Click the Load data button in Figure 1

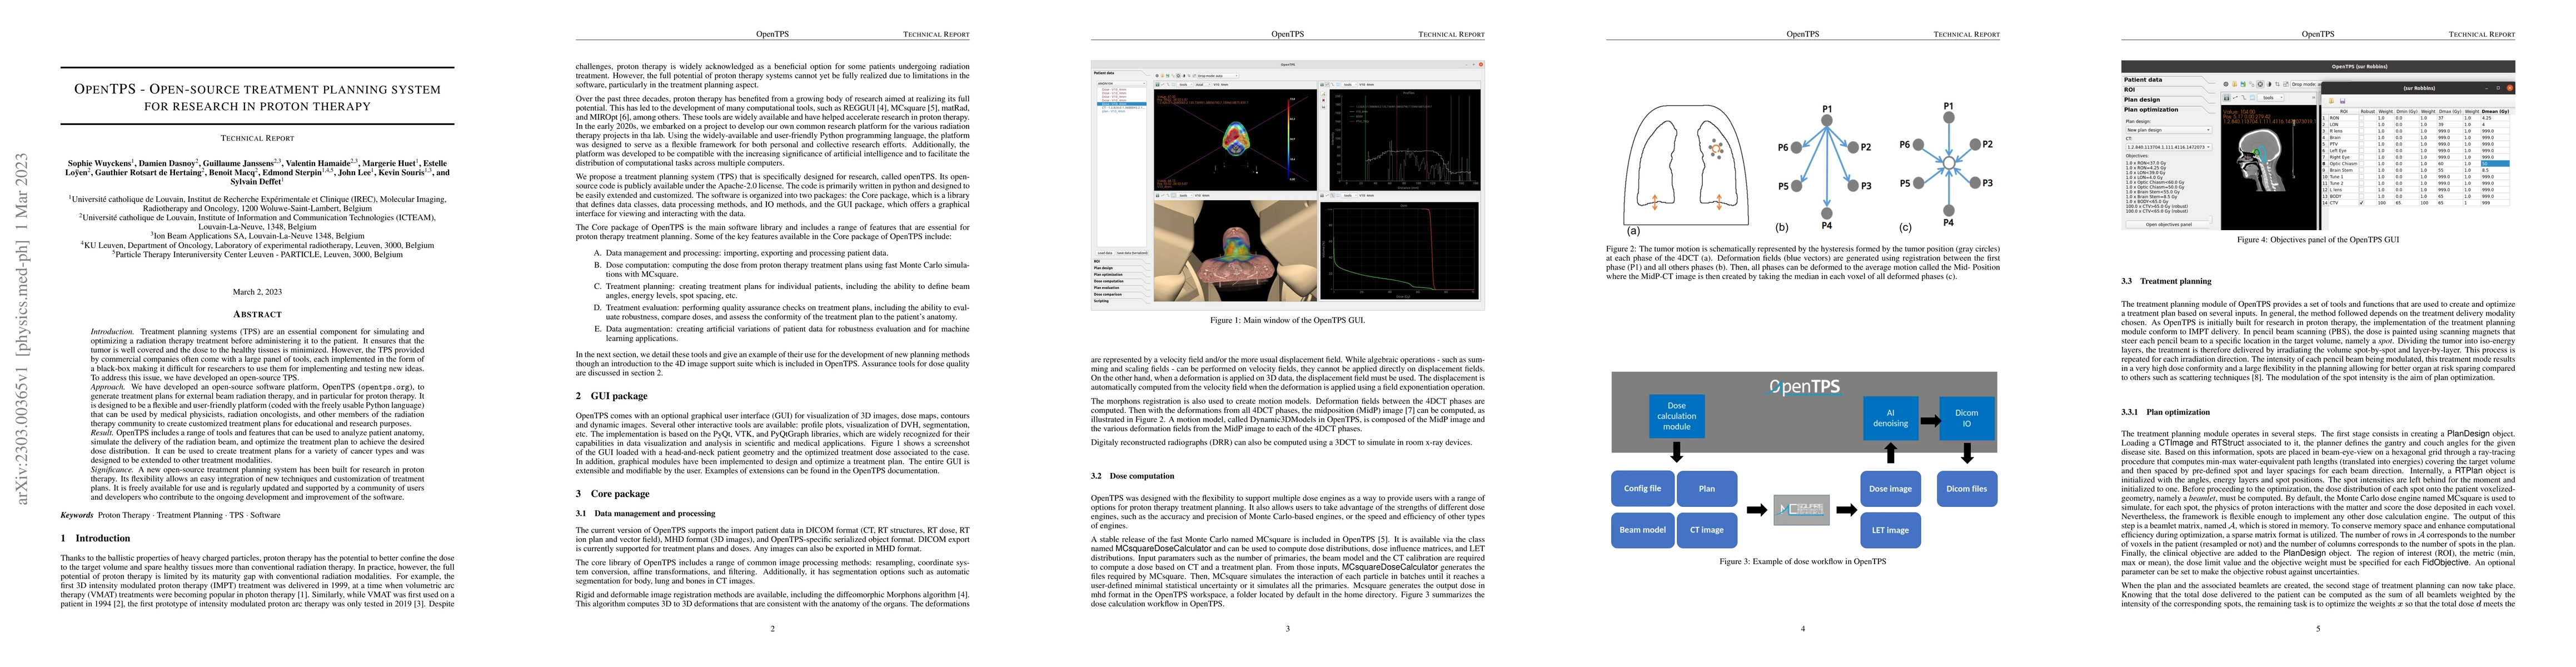pyautogui.click(x=1105, y=253)
